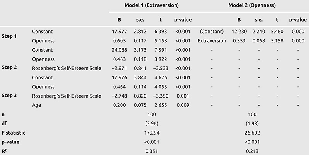The width and height of the screenshot is (309, 155).
Task: Click the R² value 0.351
Action: pos(151,151)
